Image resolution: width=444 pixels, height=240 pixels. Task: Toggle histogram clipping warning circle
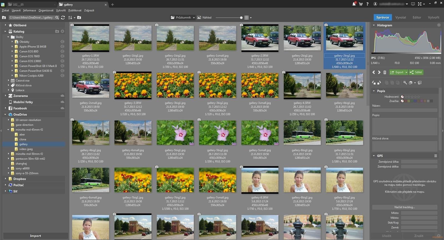click(439, 25)
